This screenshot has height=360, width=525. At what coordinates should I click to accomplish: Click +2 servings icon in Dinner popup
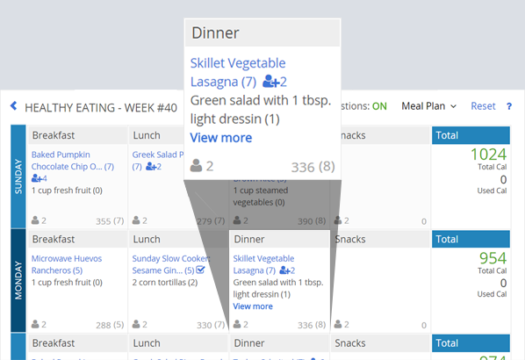[275, 82]
